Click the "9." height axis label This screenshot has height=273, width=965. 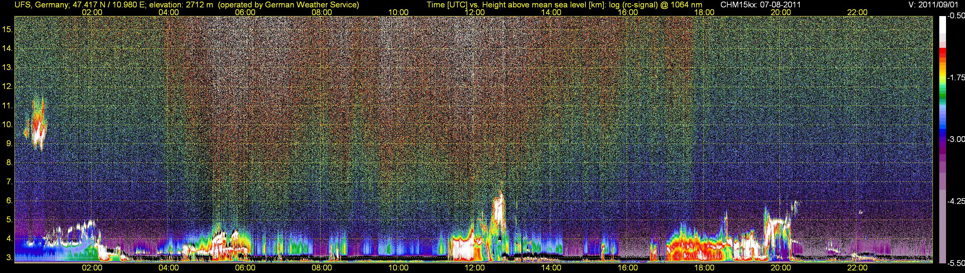point(10,144)
